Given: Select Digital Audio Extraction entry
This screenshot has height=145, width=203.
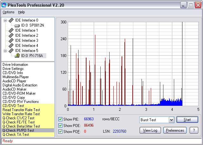Looking at the screenshot, I should coord(20,85).
